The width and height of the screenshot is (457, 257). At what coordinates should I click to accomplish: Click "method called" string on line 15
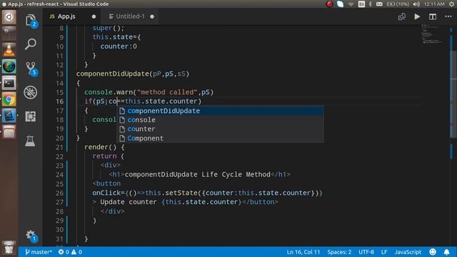point(167,92)
